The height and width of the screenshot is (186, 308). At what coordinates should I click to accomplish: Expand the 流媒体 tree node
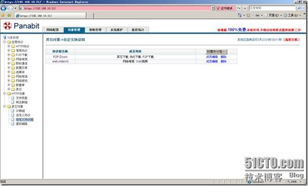pyautogui.click(x=9, y=72)
